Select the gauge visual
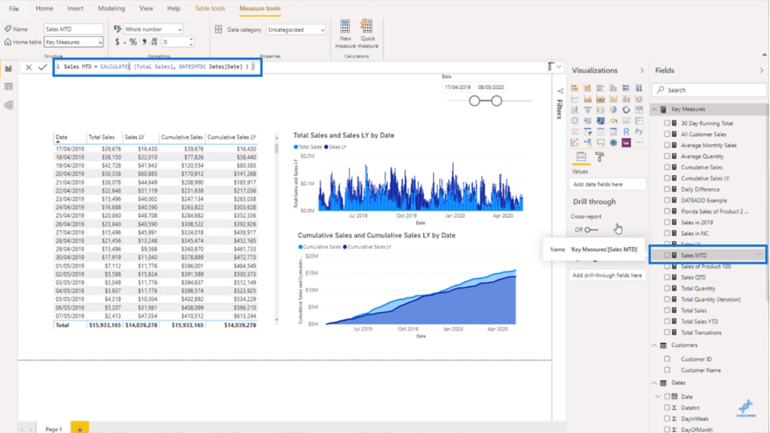 tap(614, 121)
